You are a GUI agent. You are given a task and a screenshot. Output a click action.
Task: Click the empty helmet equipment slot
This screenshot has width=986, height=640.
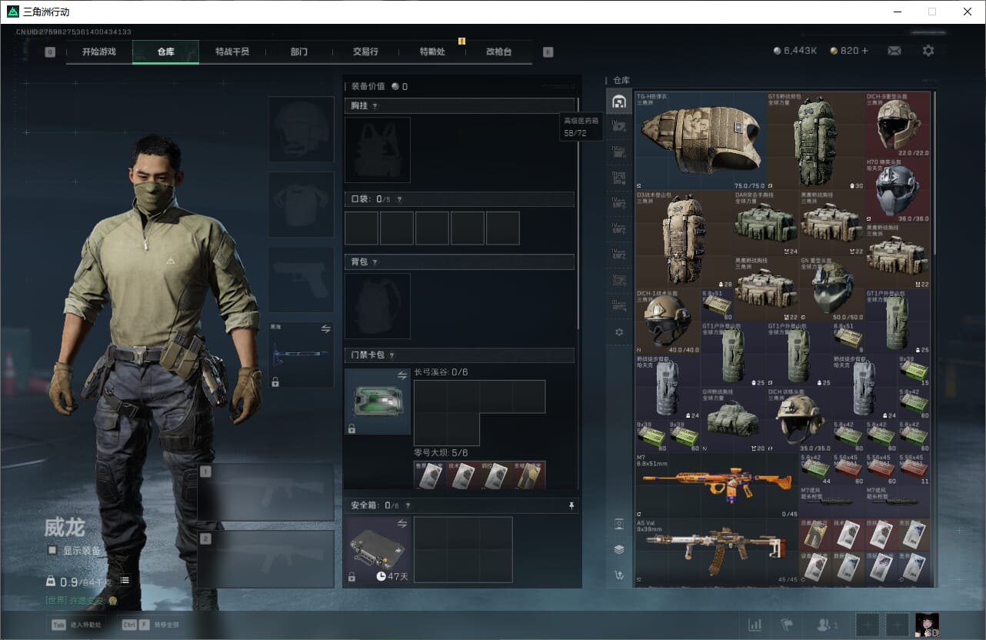click(301, 128)
